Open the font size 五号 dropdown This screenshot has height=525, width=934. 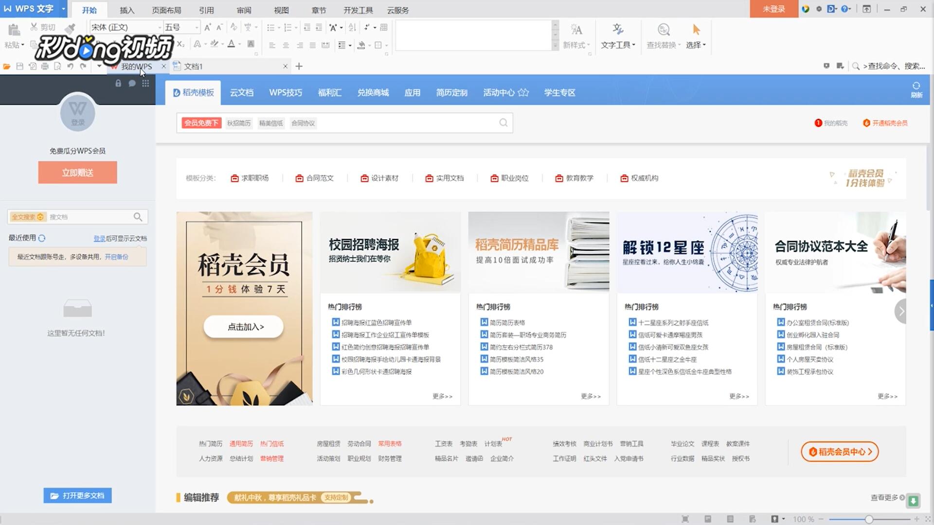pyautogui.click(x=197, y=27)
